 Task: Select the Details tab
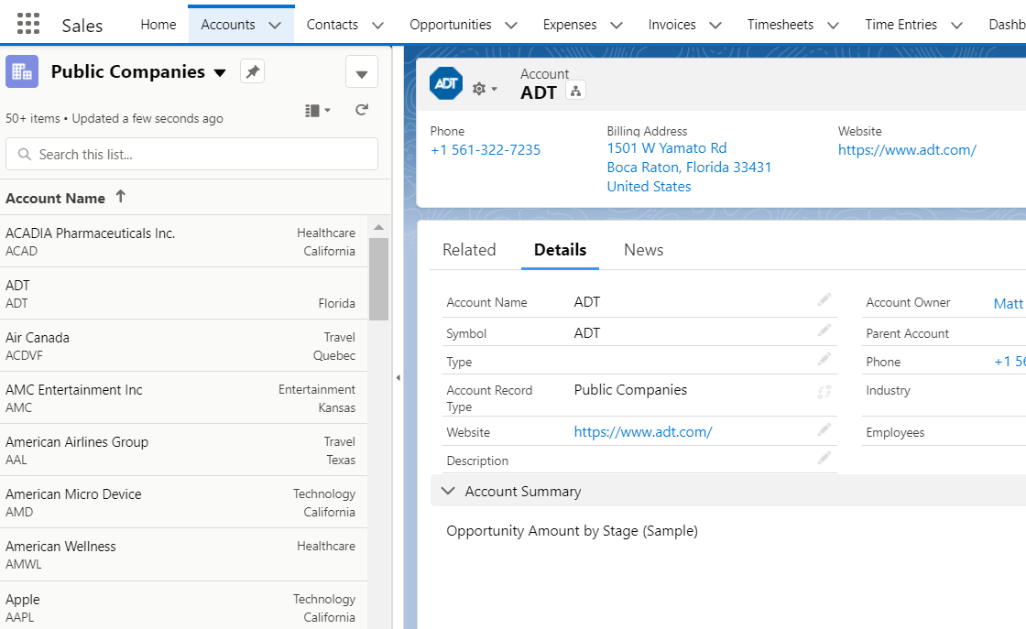(560, 250)
